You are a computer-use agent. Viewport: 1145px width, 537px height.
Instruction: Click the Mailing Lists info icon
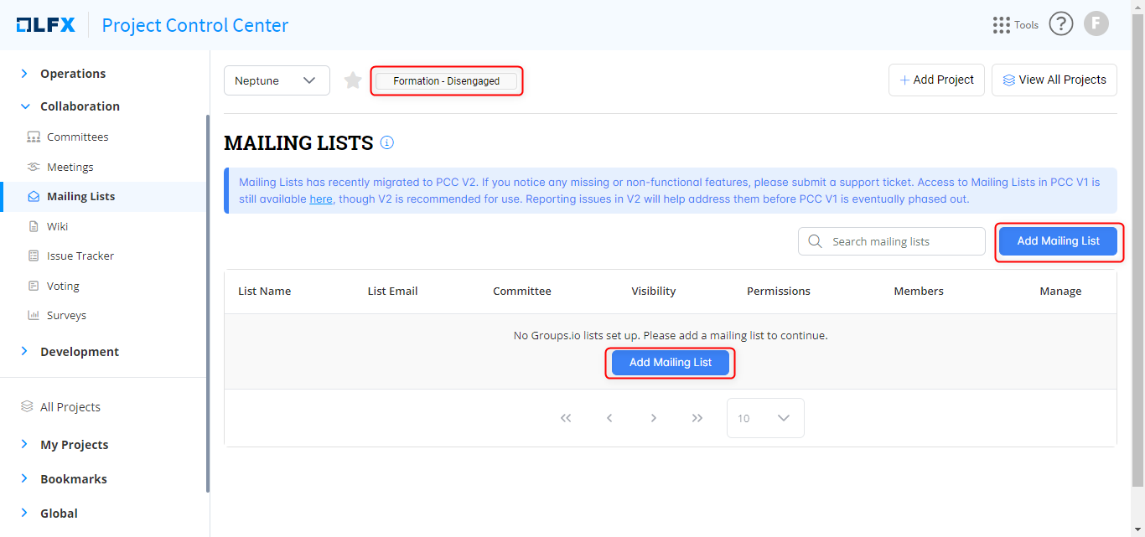tap(386, 142)
